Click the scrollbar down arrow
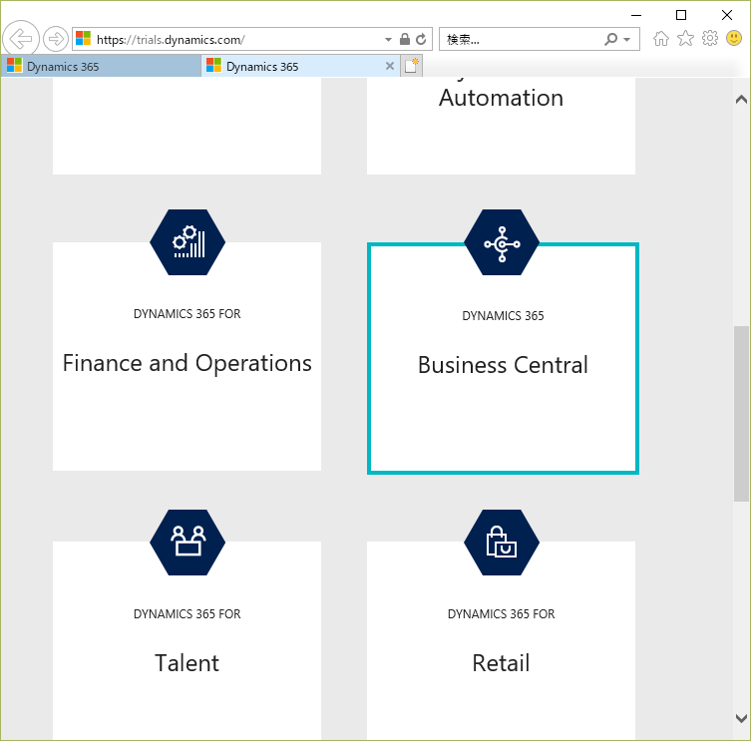The width and height of the screenshot is (751, 741). coord(741,718)
